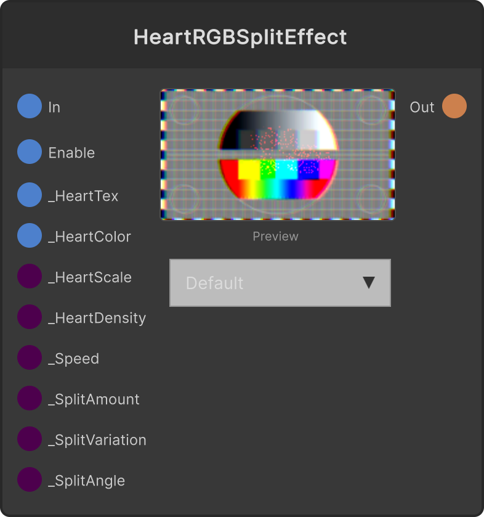Click the orange Out output port
Image resolution: width=484 pixels, height=517 pixels.
tap(454, 106)
